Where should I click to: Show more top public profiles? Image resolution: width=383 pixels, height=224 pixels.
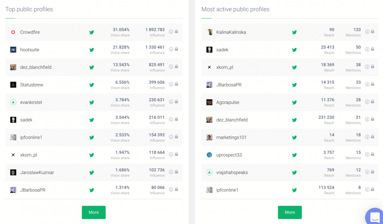(94, 212)
